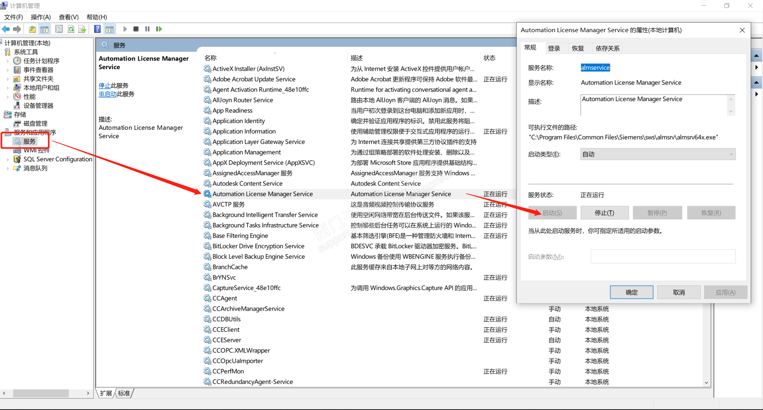The height and width of the screenshot is (410, 763).
Task: Open the 启动类型 dropdown in the properties dialog
Action: click(x=658, y=154)
